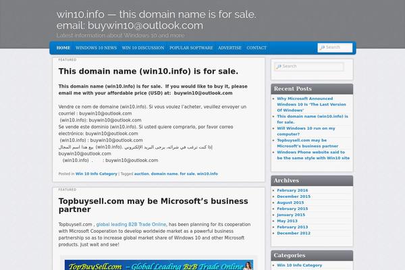Viewport: 405px width, 270px height.
Task: Click the FEATURED label above Topbuysell post
Action: click(x=67, y=190)
